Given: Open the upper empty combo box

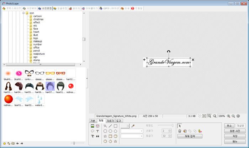Looking at the screenshot, I should (x=132, y=131).
